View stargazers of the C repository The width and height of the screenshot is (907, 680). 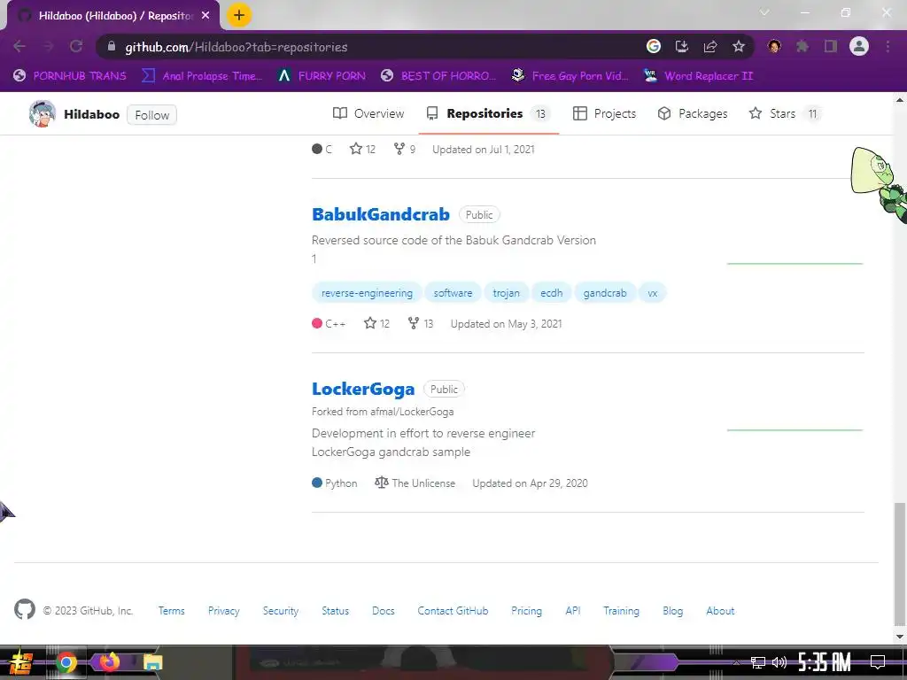pos(362,149)
